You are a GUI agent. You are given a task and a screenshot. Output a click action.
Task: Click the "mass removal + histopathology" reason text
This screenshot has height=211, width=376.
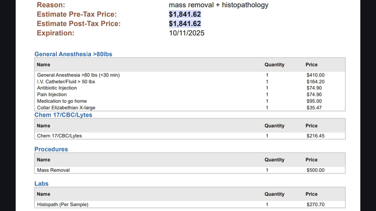(218, 5)
